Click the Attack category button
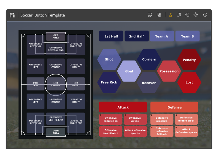 [123, 107]
